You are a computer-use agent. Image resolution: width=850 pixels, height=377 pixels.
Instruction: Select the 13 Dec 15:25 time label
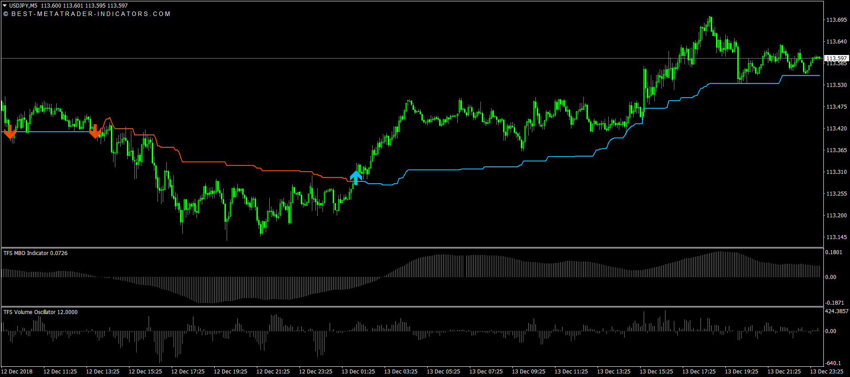pyautogui.click(x=656, y=372)
